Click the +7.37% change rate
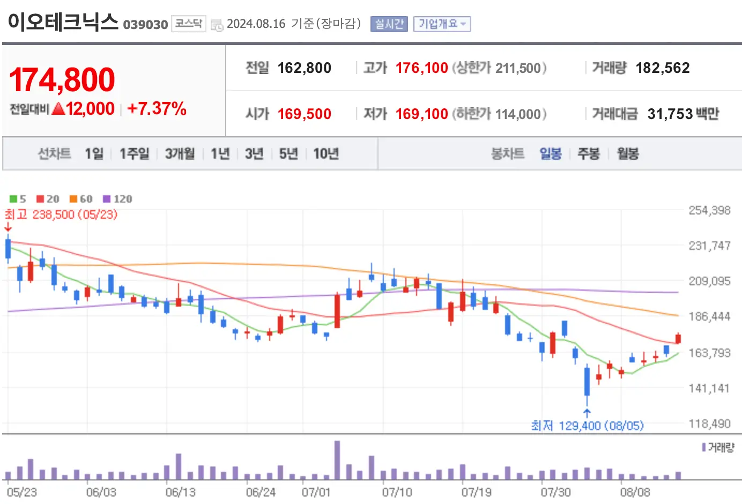The image size is (742, 504). [x=157, y=109]
